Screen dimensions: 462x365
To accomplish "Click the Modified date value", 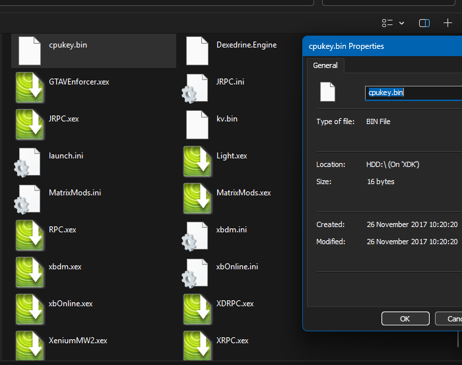I will pos(412,242).
